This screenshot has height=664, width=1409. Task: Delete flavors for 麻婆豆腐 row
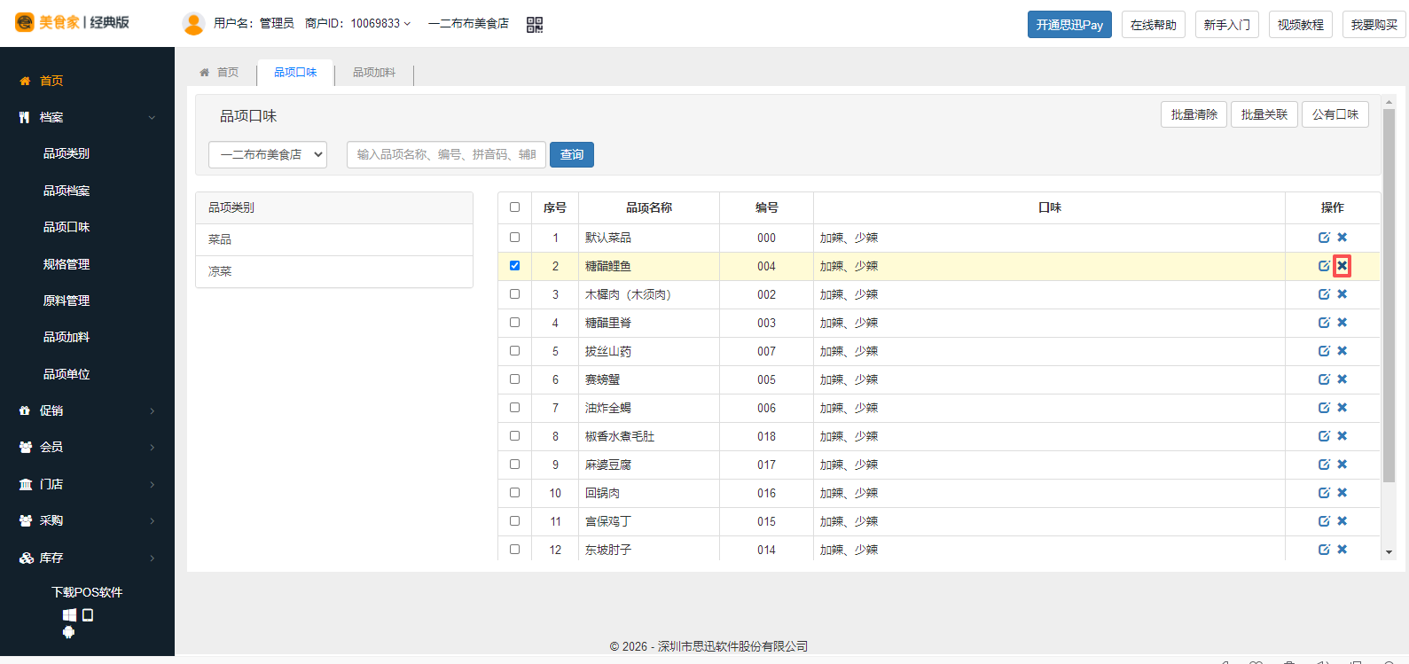(x=1342, y=465)
